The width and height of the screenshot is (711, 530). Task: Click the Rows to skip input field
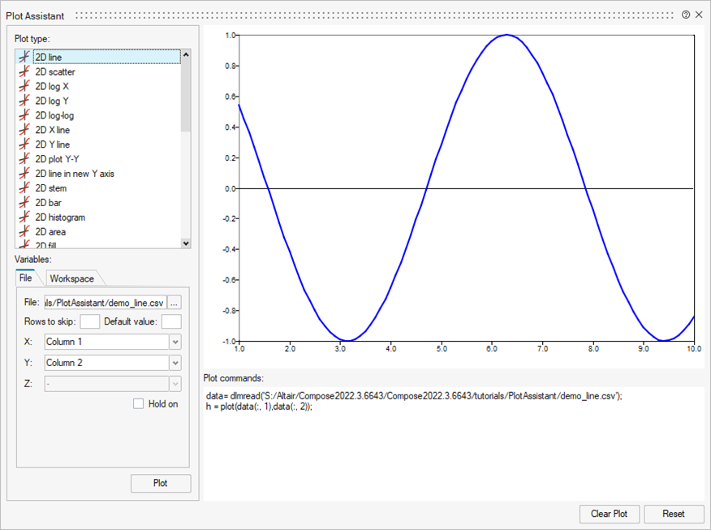(90, 321)
